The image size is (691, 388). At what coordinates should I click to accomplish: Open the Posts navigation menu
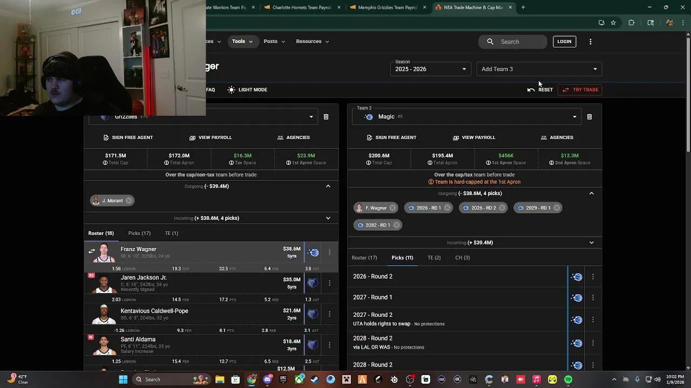(x=274, y=41)
